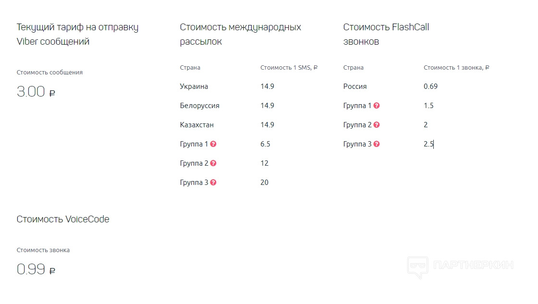Click the ruble sign next to 3.00
Image resolution: width=538 pixels, height=304 pixels.
(52, 93)
